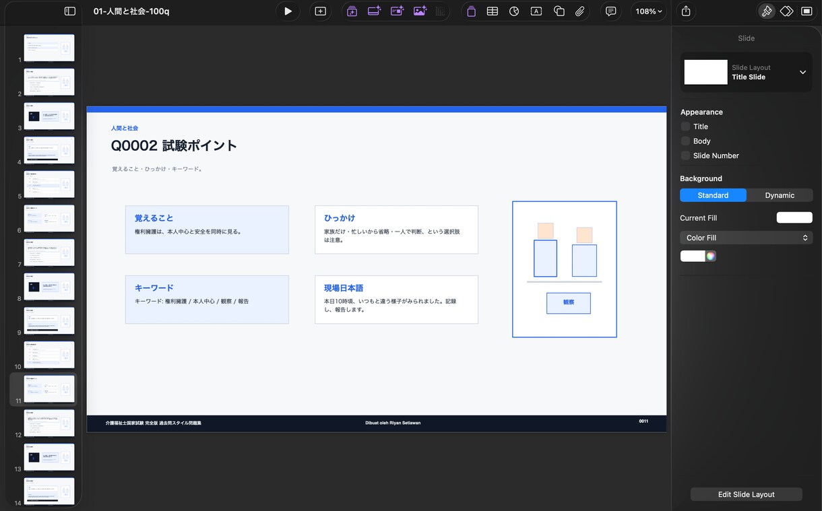Viewport: 822px width, 511px height.
Task: Click the first purple sparkle slide icon
Action: click(352, 11)
